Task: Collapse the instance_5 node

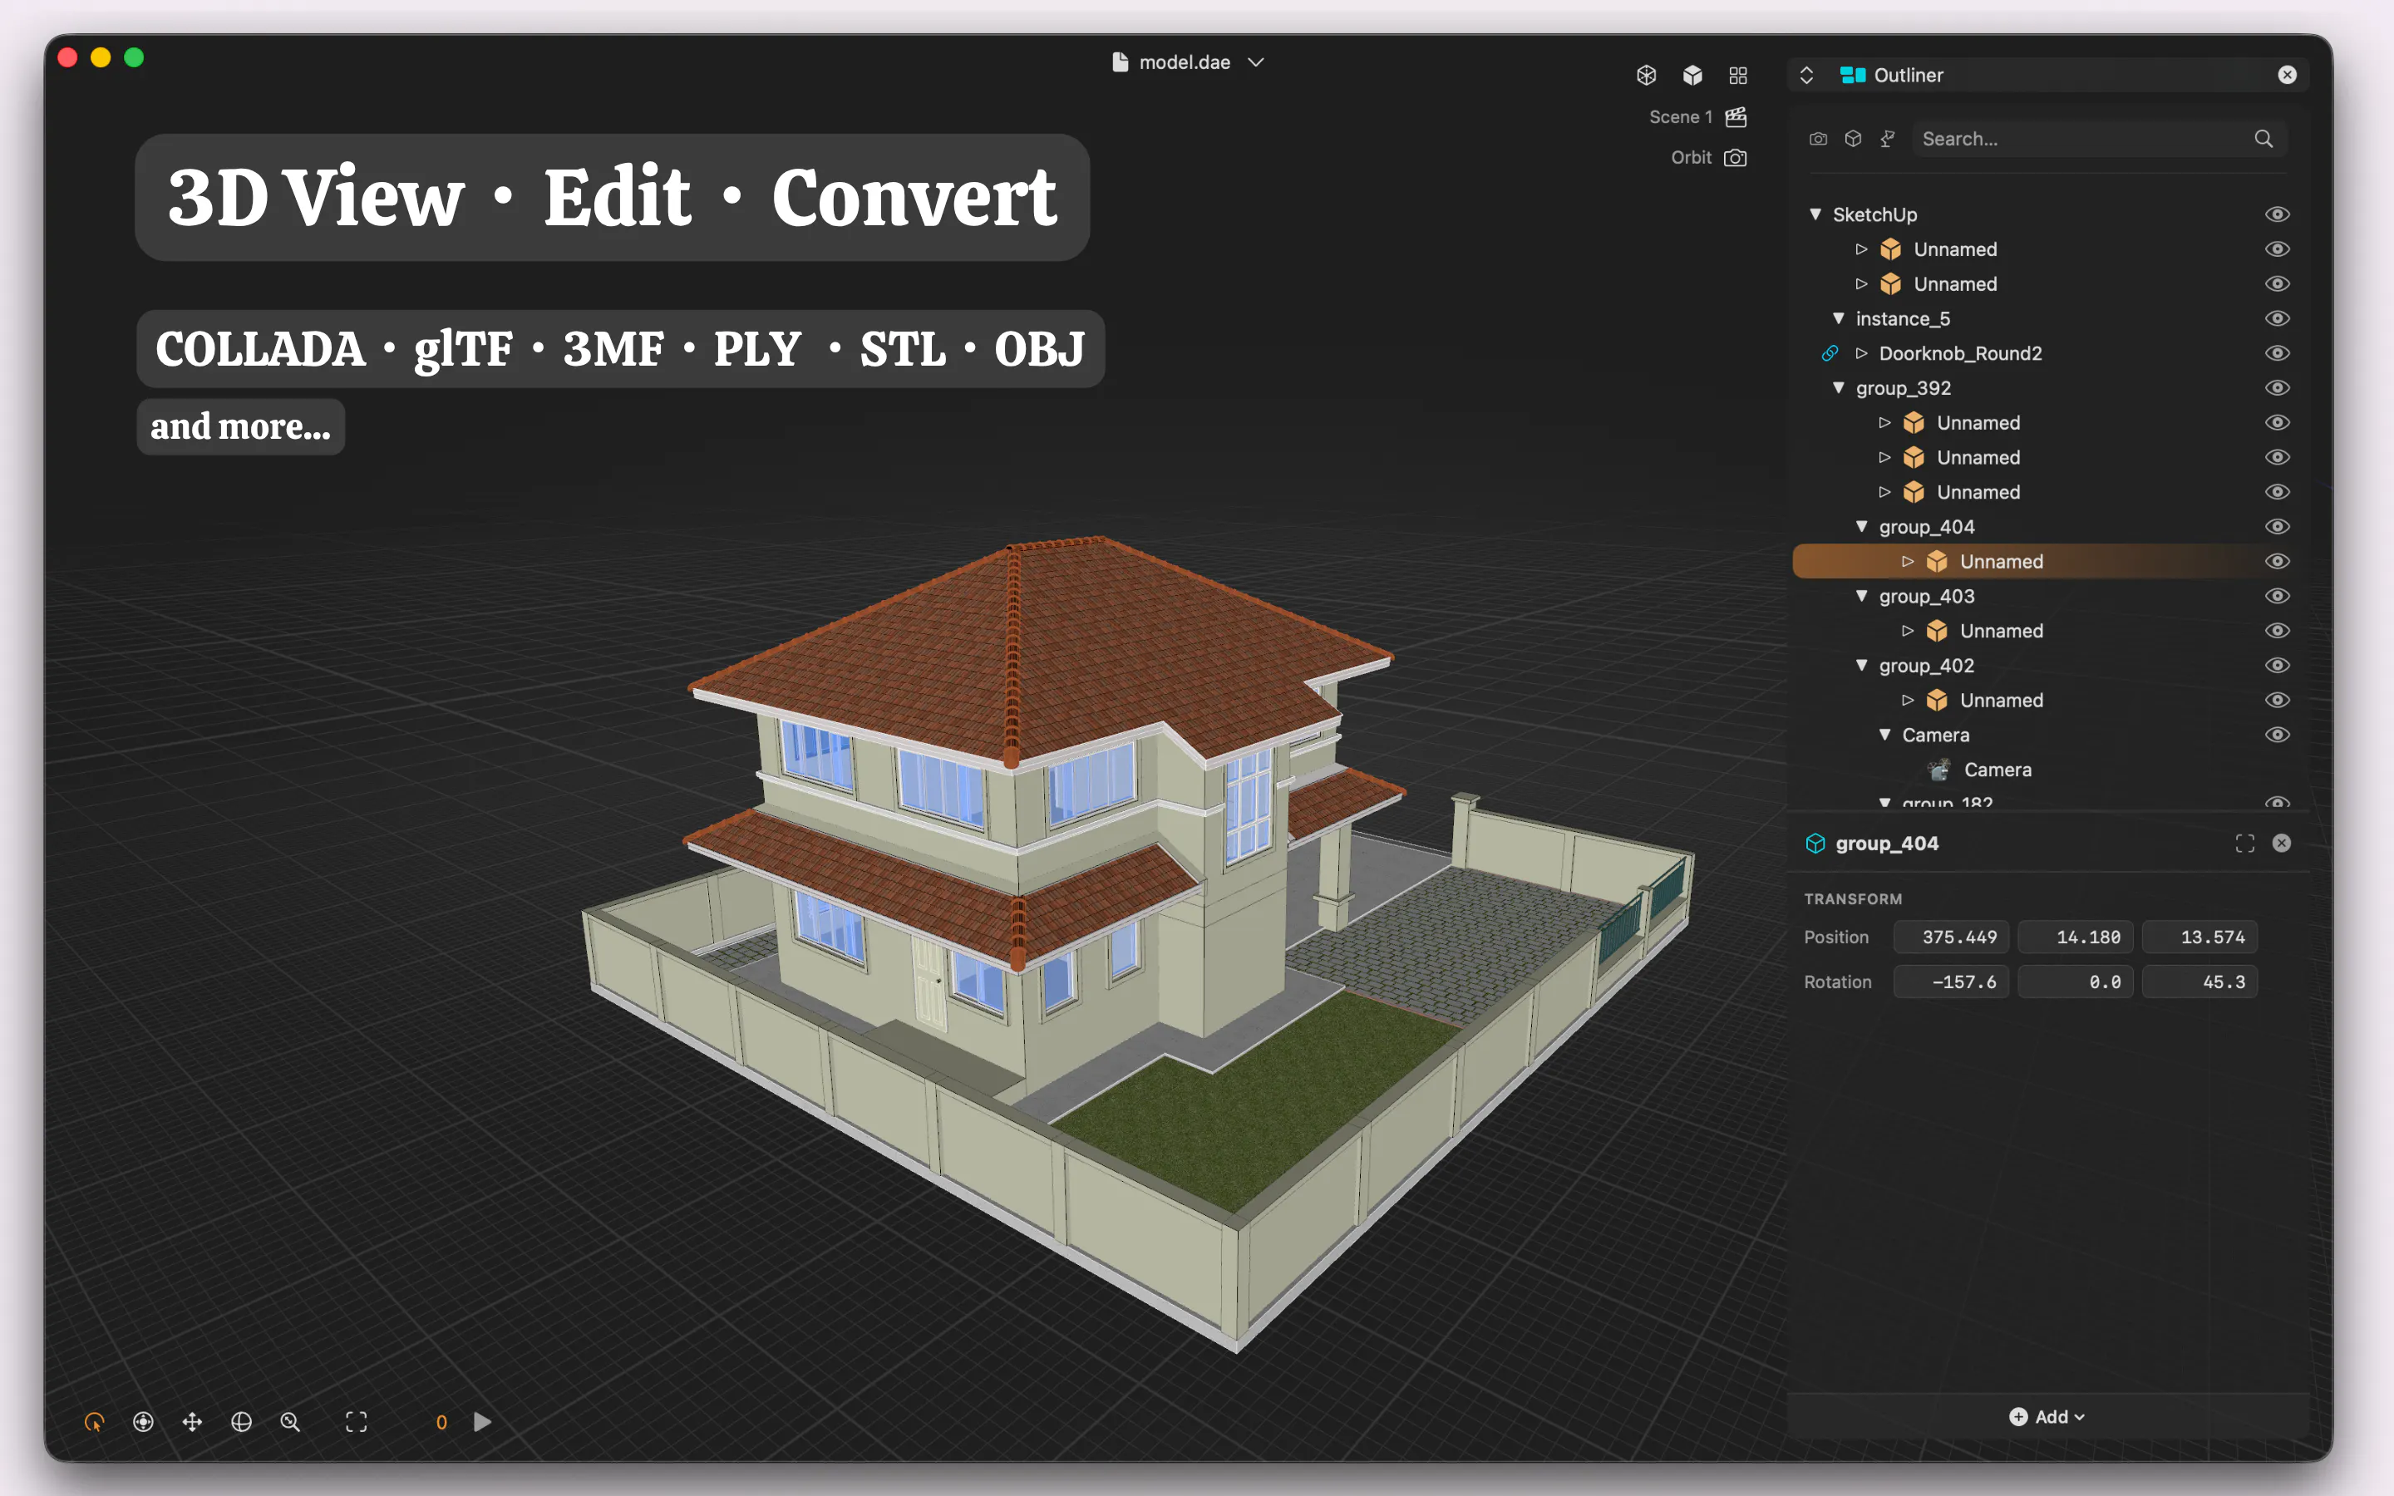Action: tap(1838, 317)
